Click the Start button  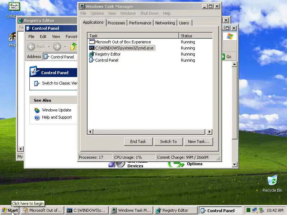(10, 210)
